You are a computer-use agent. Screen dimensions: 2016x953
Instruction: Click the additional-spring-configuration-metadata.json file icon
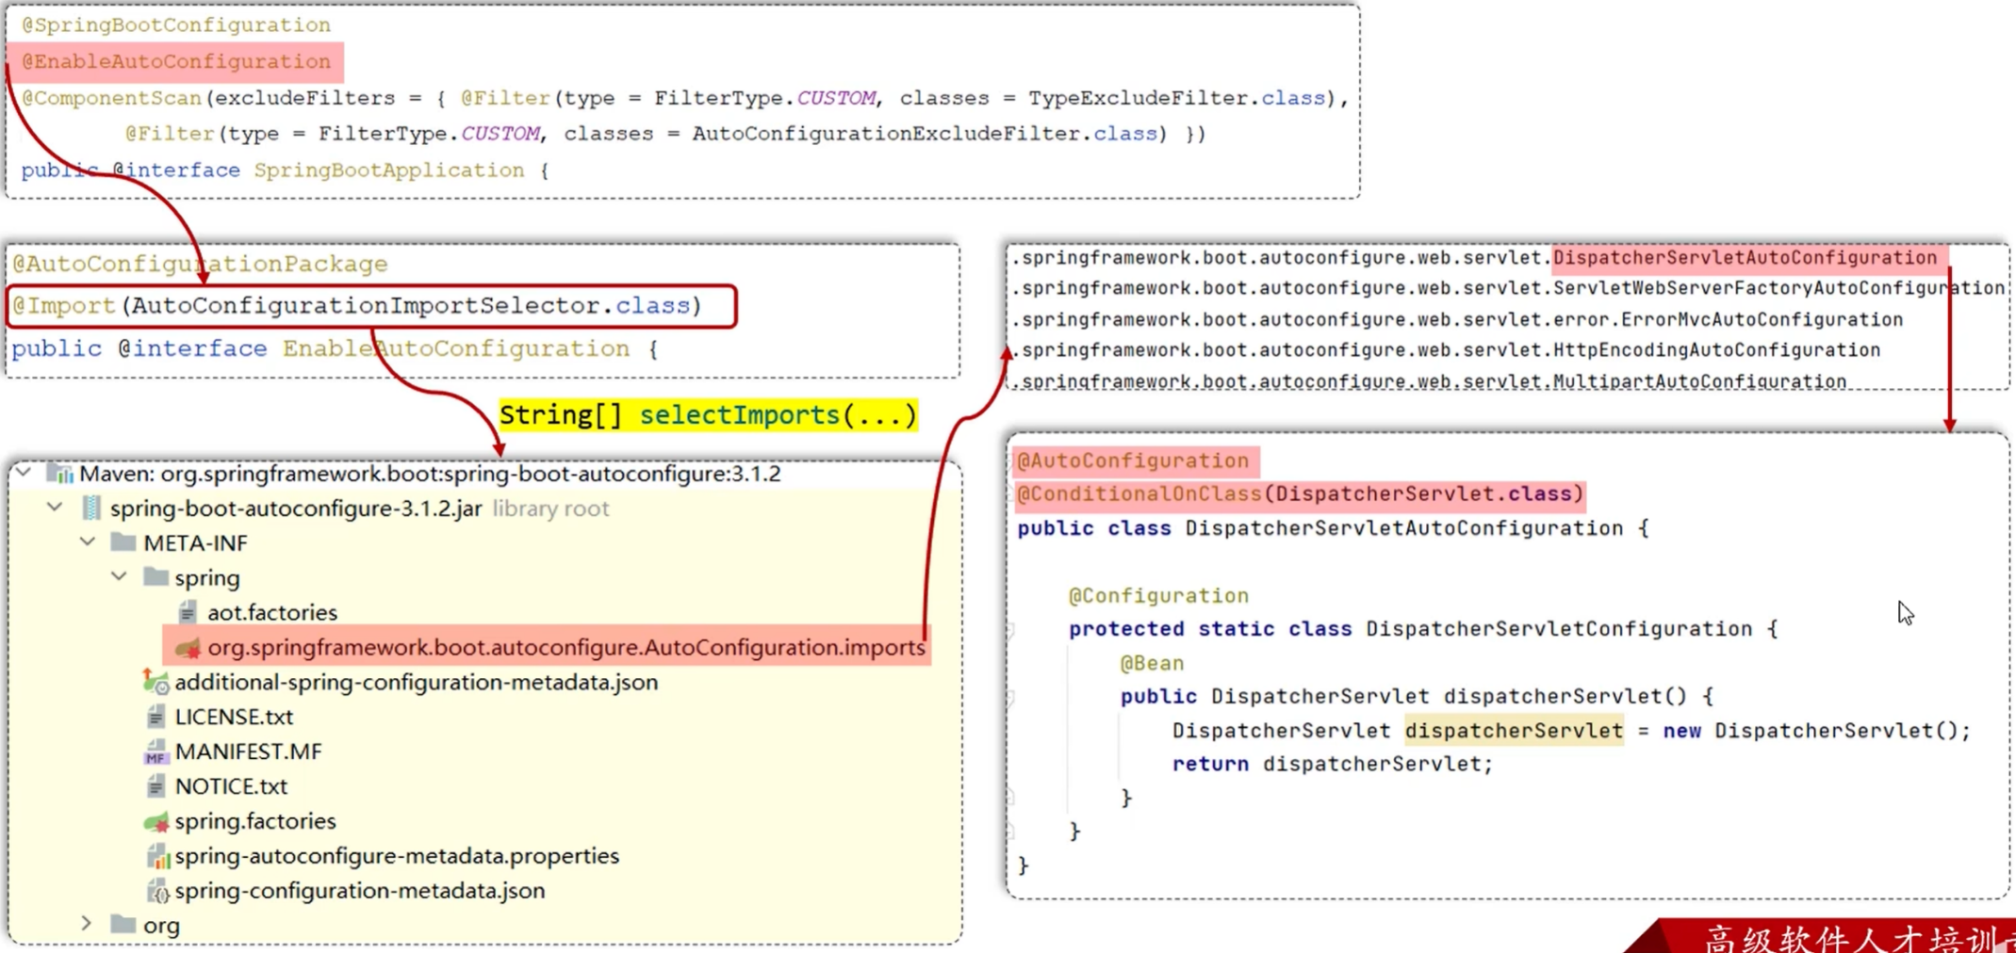[156, 682]
